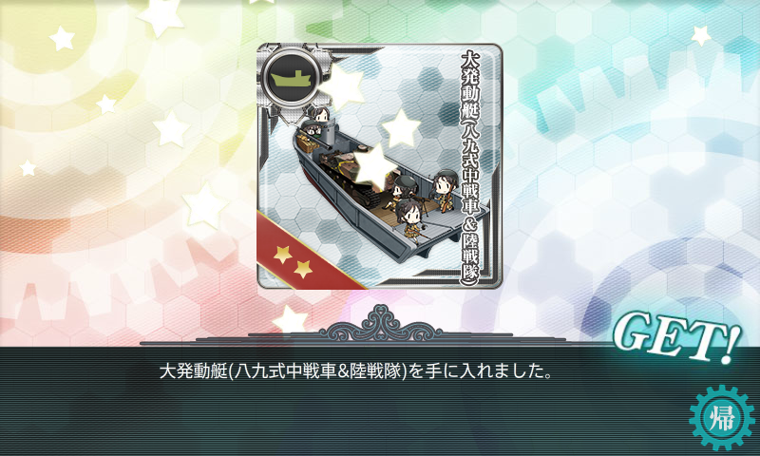Click the star beside the landing craft badge

click(342, 85)
